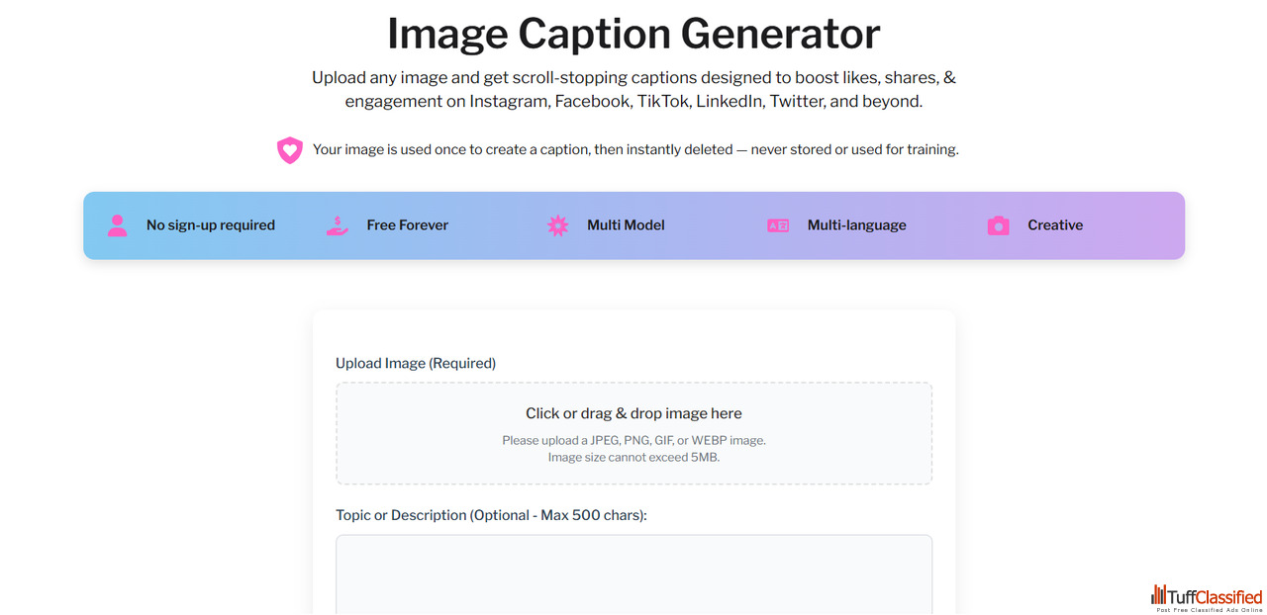The width and height of the screenshot is (1267, 615).
Task: Click the pink shield heart privacy icon
Action: pyautogui.click(x=289, y=150)
